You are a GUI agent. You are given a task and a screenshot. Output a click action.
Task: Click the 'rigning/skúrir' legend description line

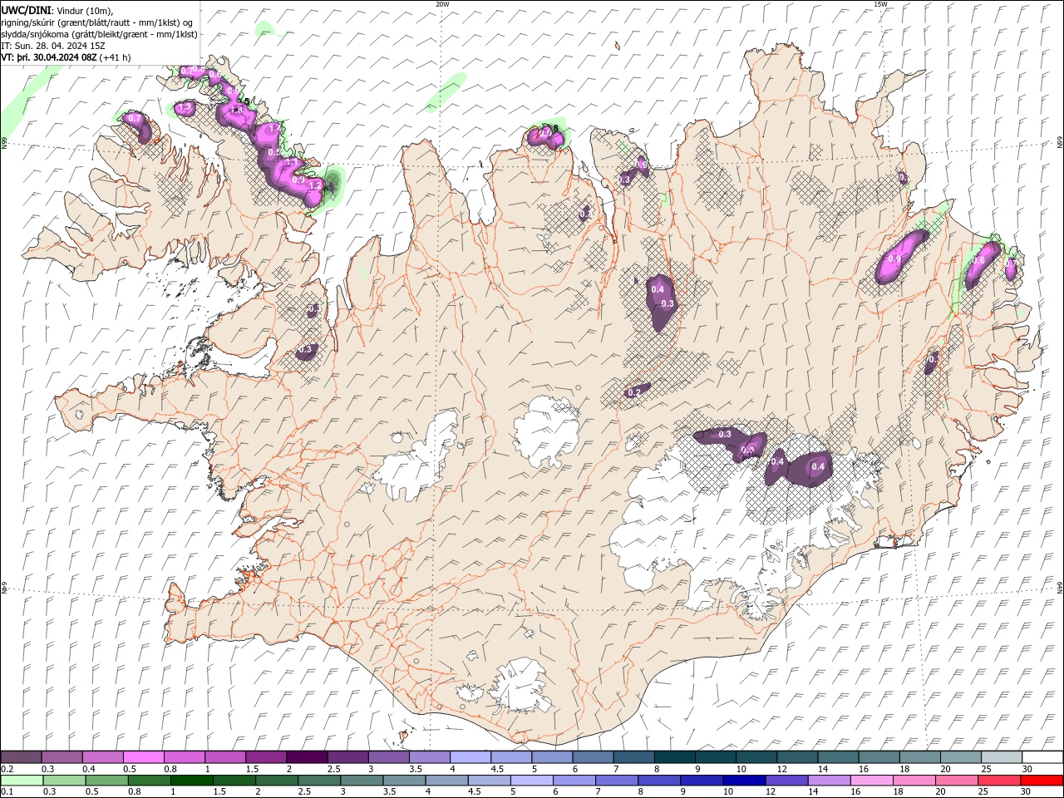click(97, 22)
